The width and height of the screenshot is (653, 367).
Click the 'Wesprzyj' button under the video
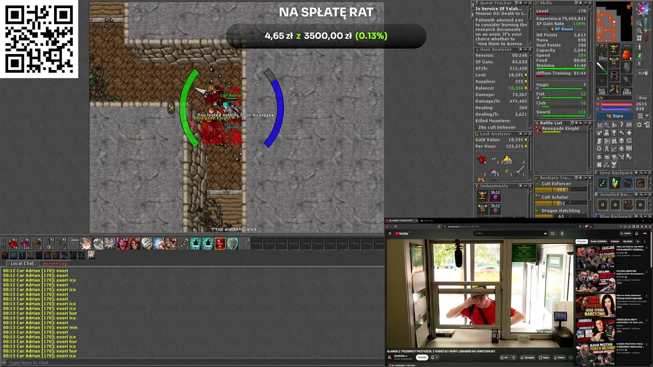tap(422, 357)
